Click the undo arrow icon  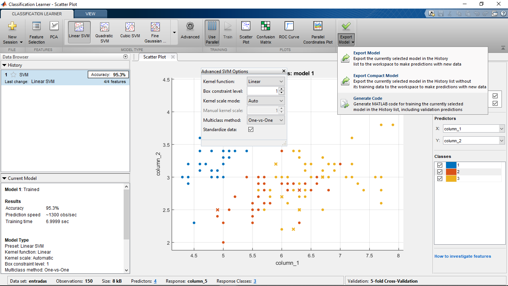(476, 14)
